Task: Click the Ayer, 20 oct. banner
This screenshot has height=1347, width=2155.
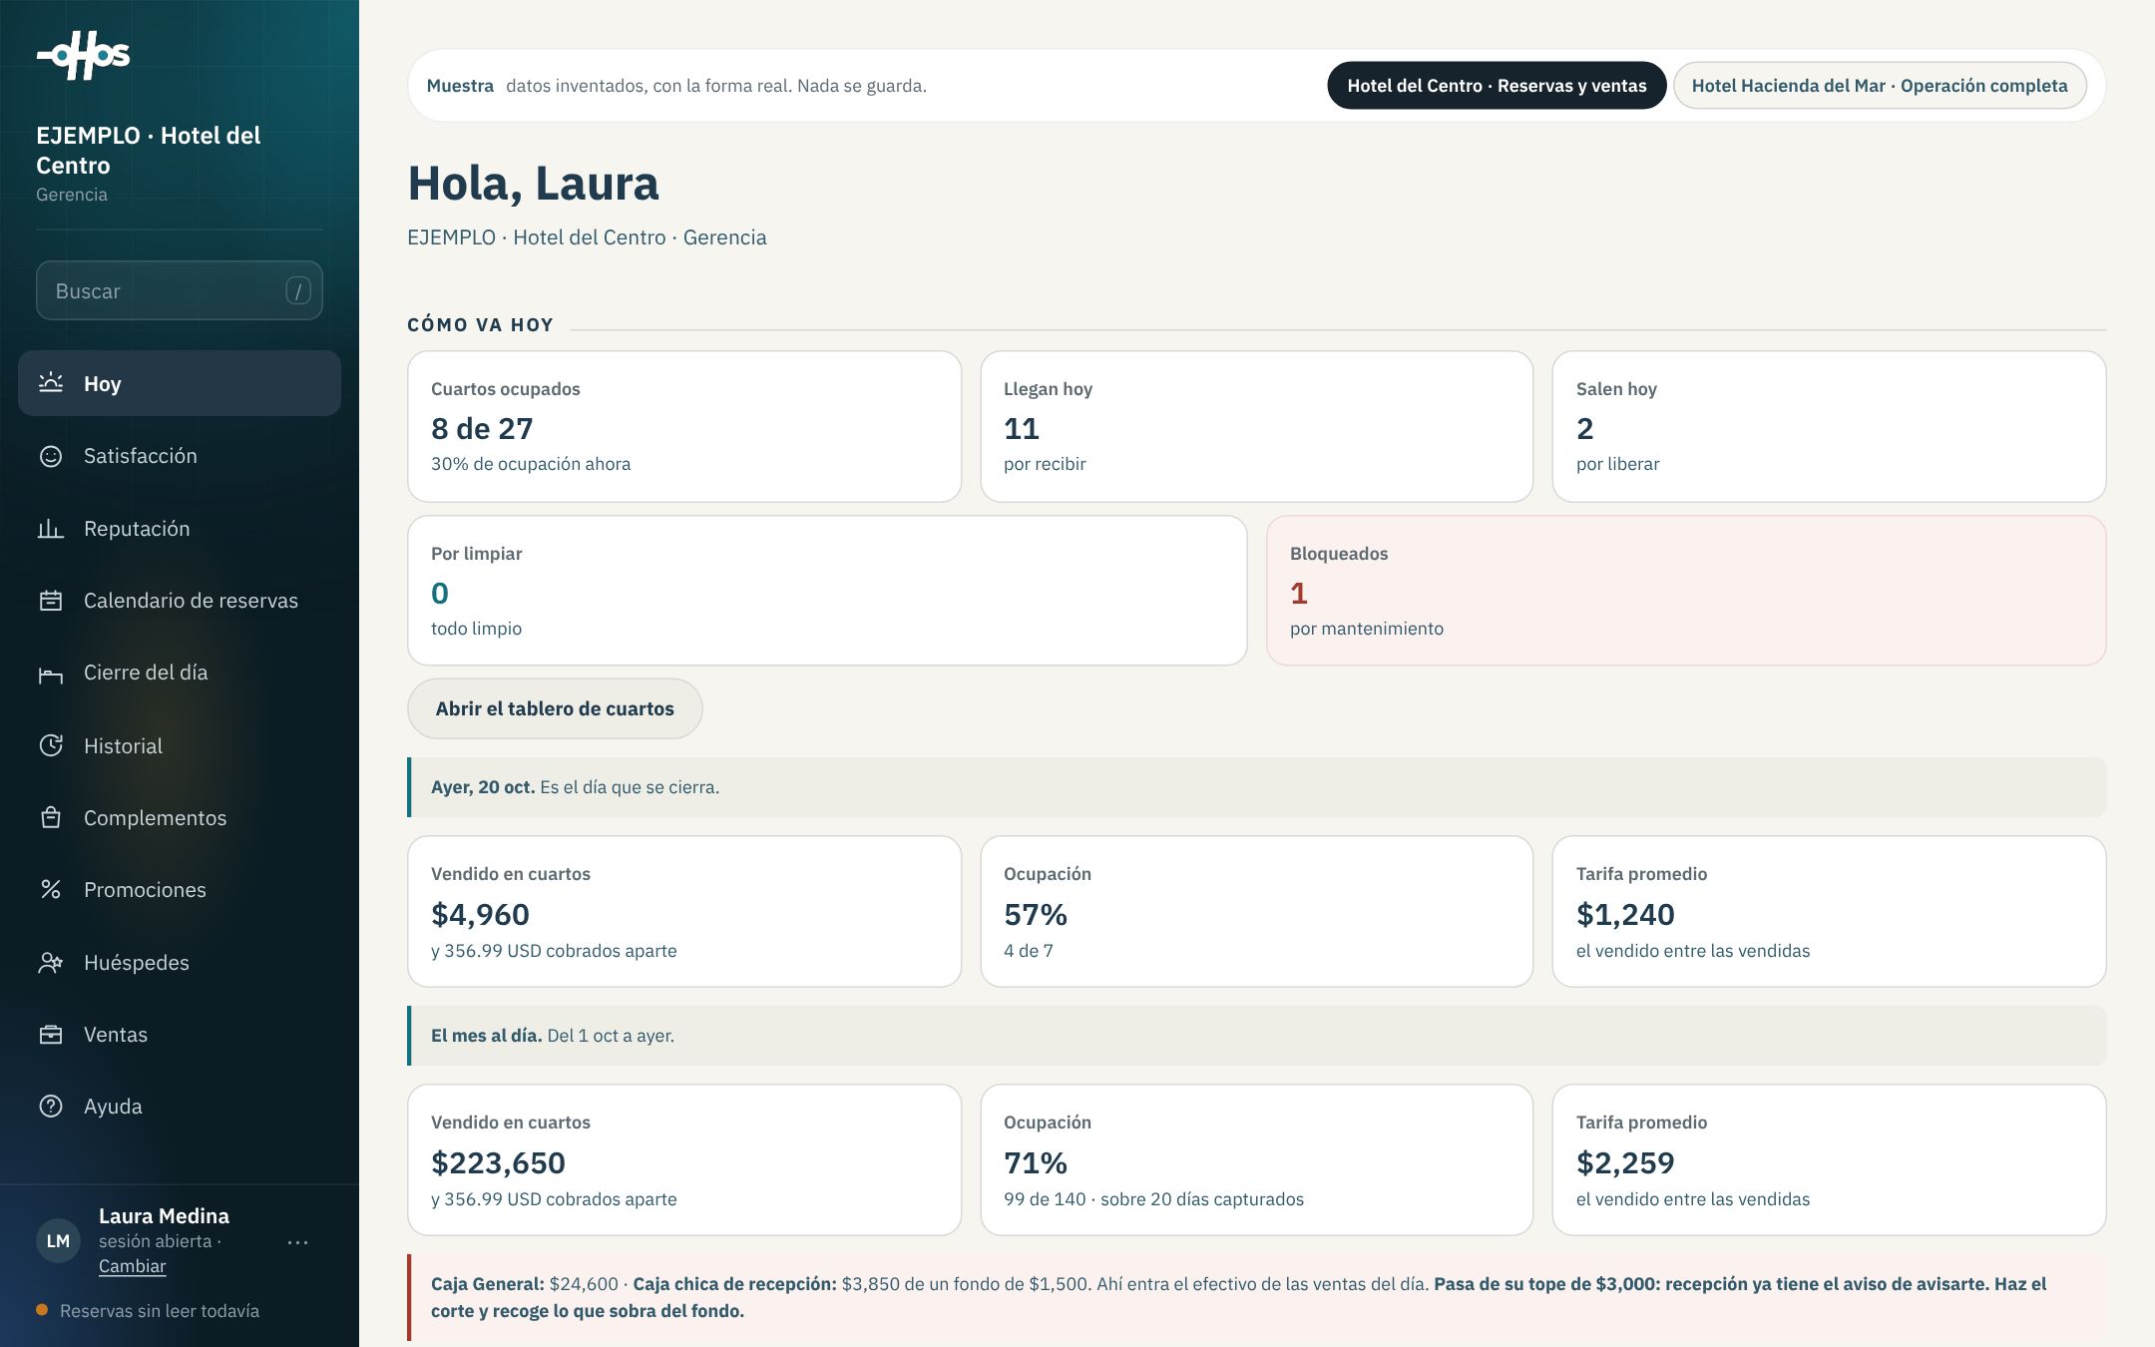Action: tap(1257, 787)
